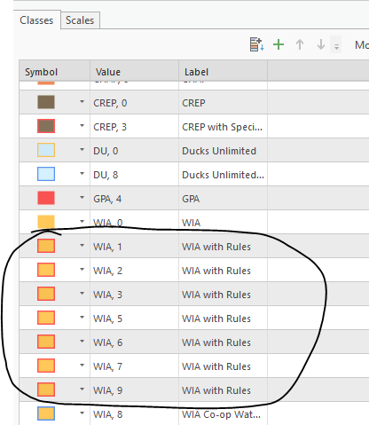Expand the symbol dropdown arrow for DU, 0
The image size is (369, 425).
pyautogui.click(x=82, y=150)
